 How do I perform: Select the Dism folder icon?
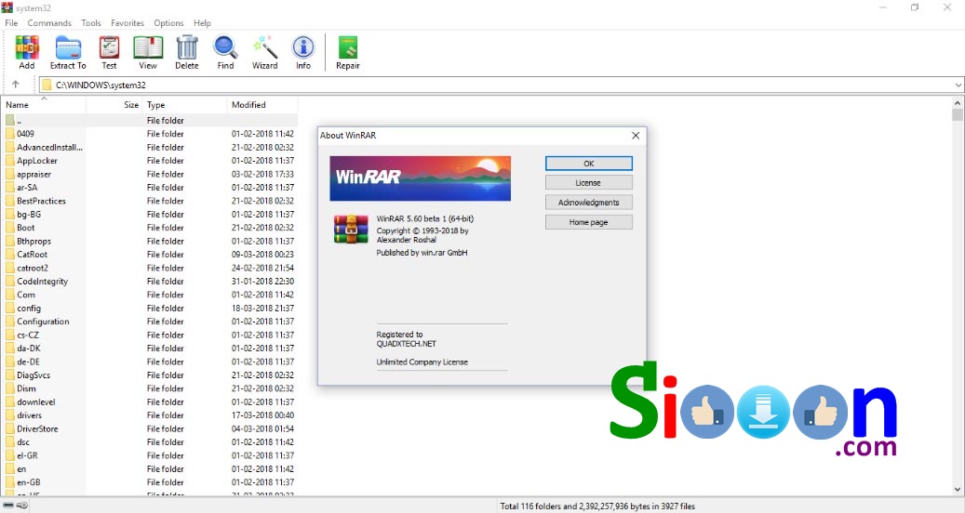point(10,388)
